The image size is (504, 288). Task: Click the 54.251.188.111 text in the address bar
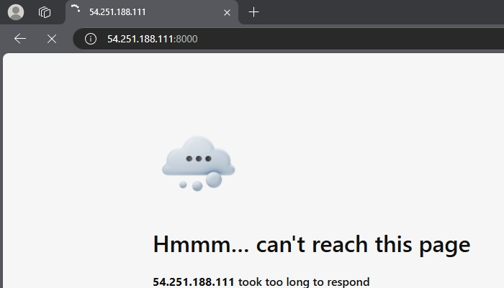[x=140, y=39]
